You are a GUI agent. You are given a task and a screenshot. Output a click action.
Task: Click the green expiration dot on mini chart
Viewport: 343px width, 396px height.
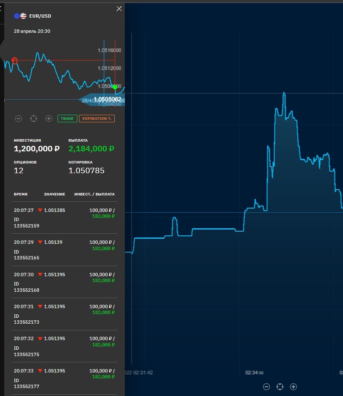(115, 87)
